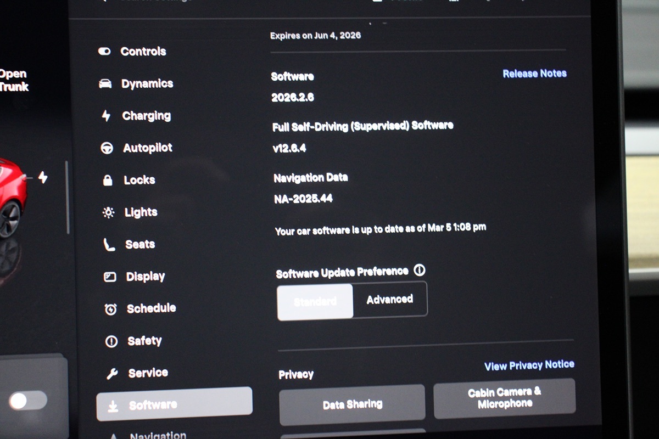Tap the Lights bulb icon
The image size is (659, 439).
point(108,213)
